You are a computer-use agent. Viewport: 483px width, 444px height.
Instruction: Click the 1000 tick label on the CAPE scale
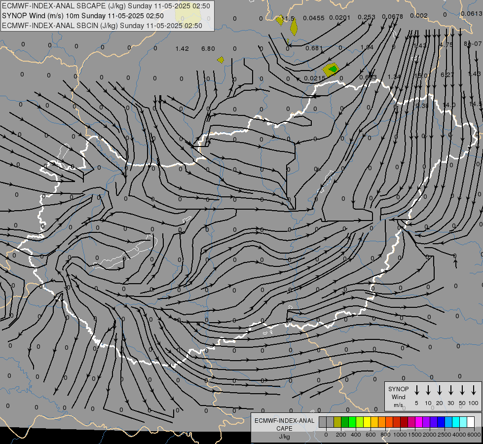(400, 435)
